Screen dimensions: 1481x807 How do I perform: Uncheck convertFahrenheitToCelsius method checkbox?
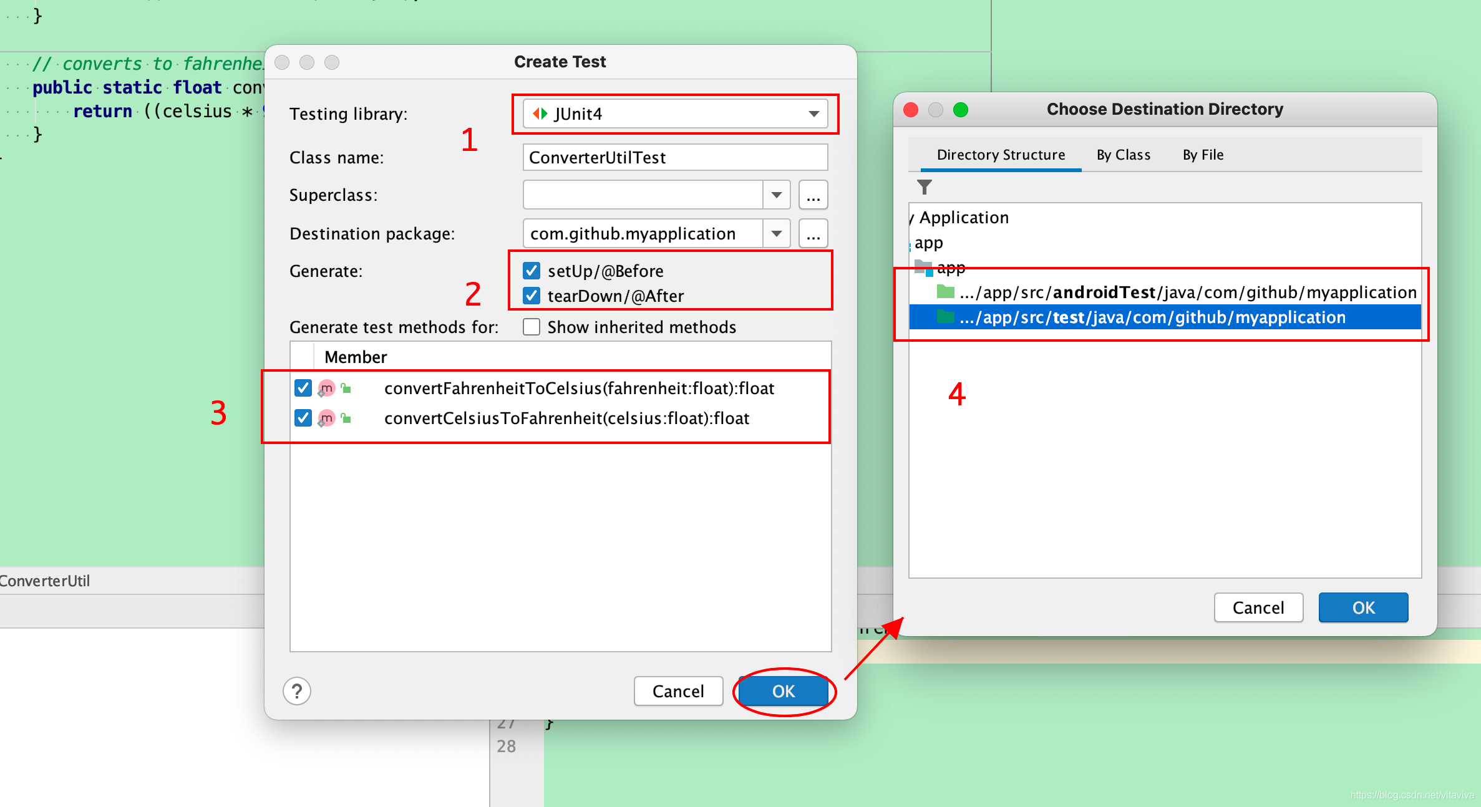pyautogui.click(x=303, y=388)
